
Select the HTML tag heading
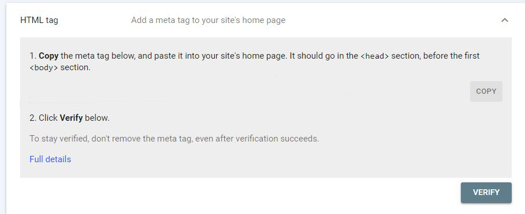(39, 20)
